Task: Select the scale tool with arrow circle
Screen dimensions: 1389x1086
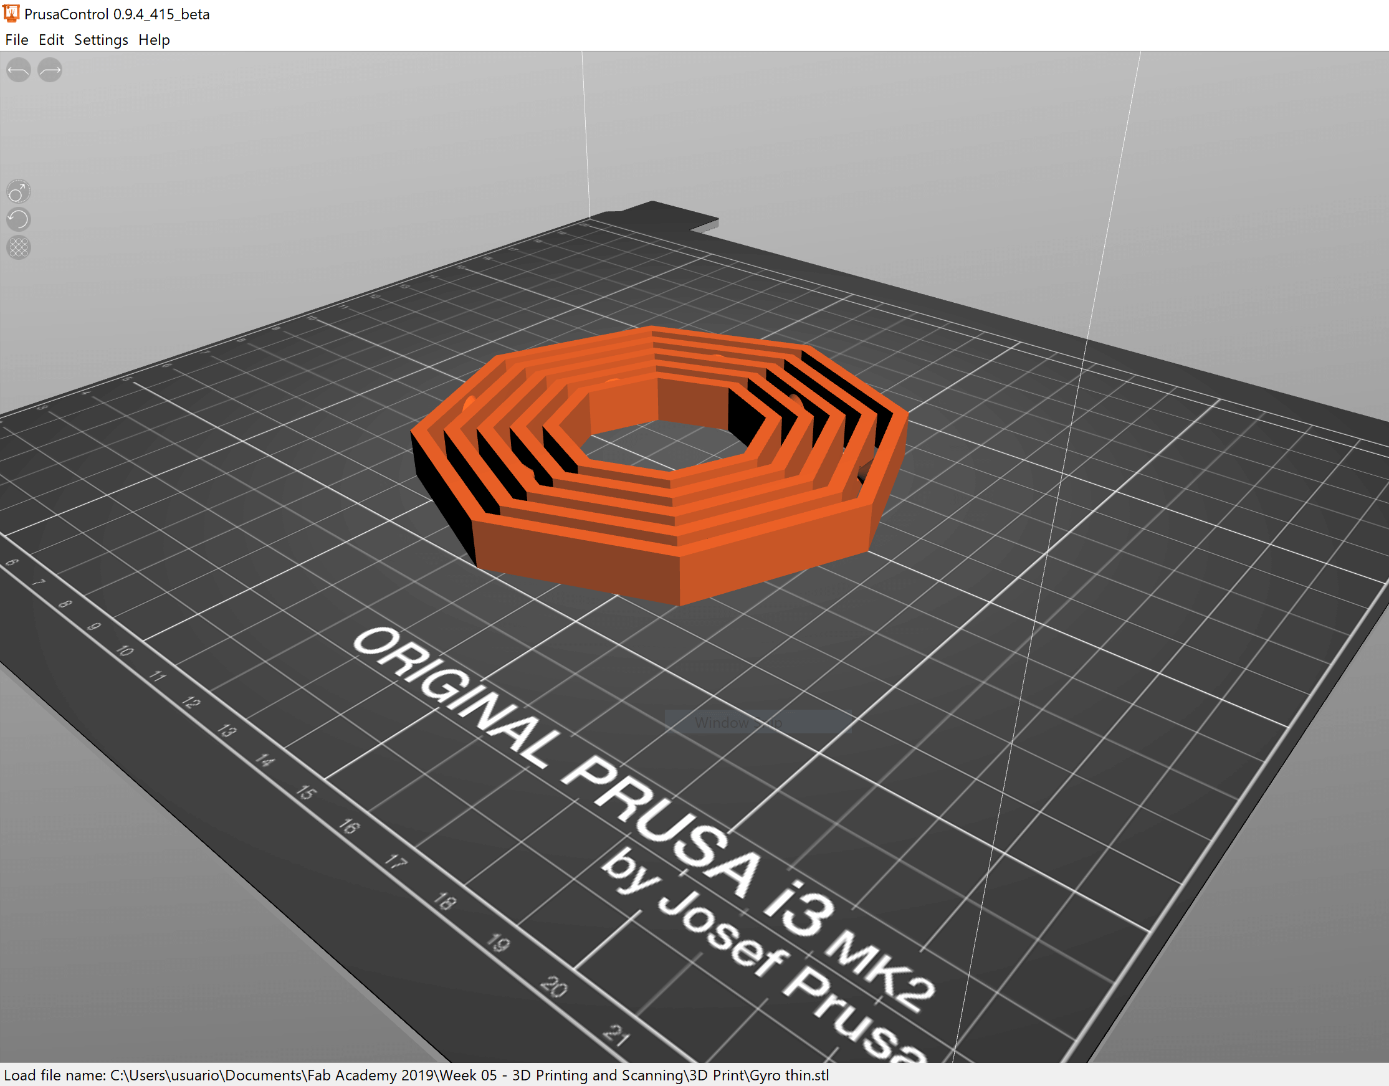Action: point(19,191)
